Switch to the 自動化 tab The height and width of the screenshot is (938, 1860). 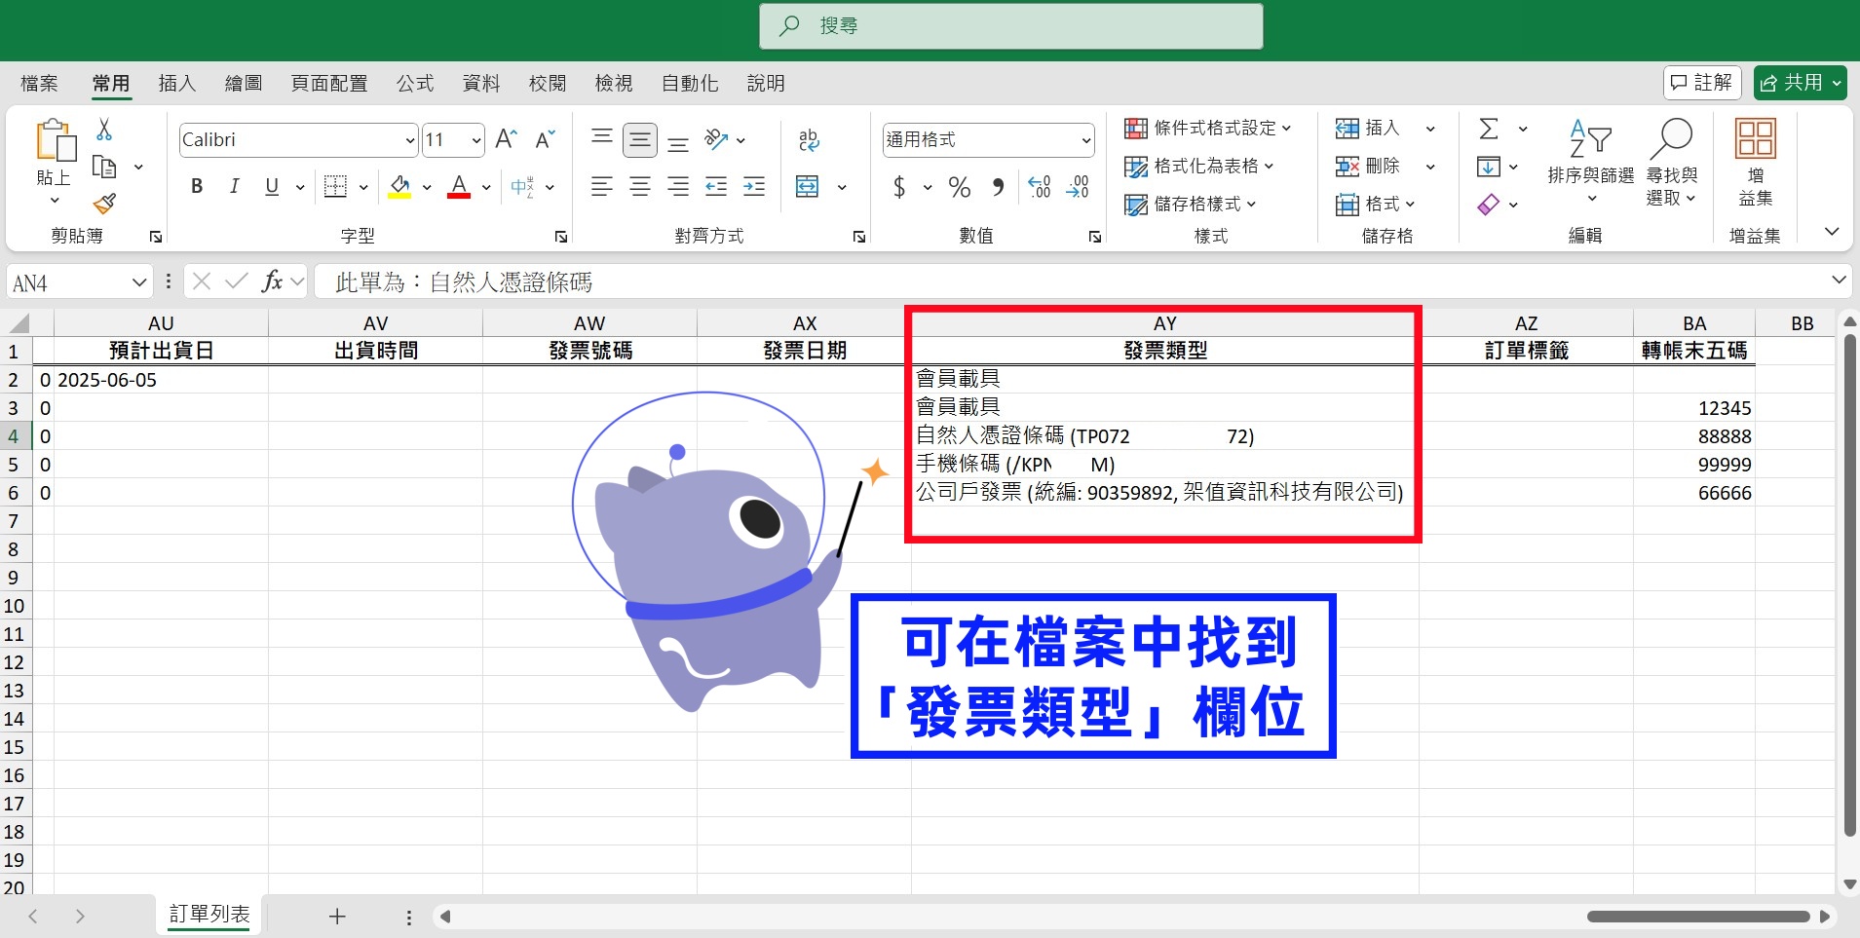tap(690, 84)
